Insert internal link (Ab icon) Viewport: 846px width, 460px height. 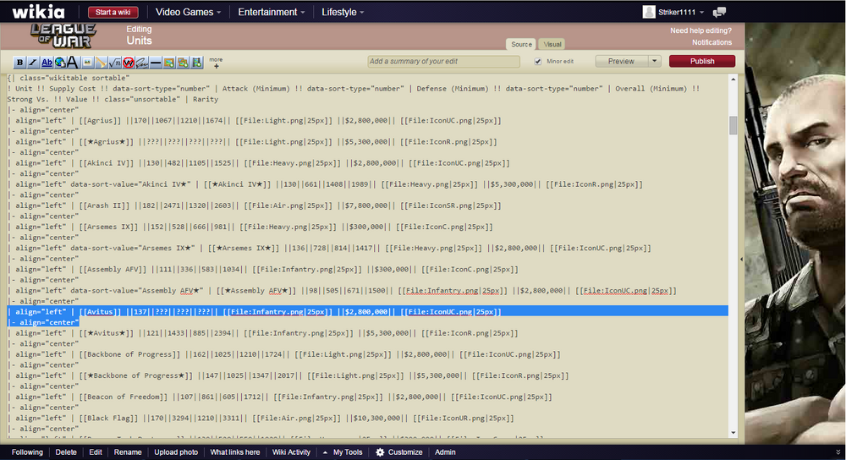(47, 63)
